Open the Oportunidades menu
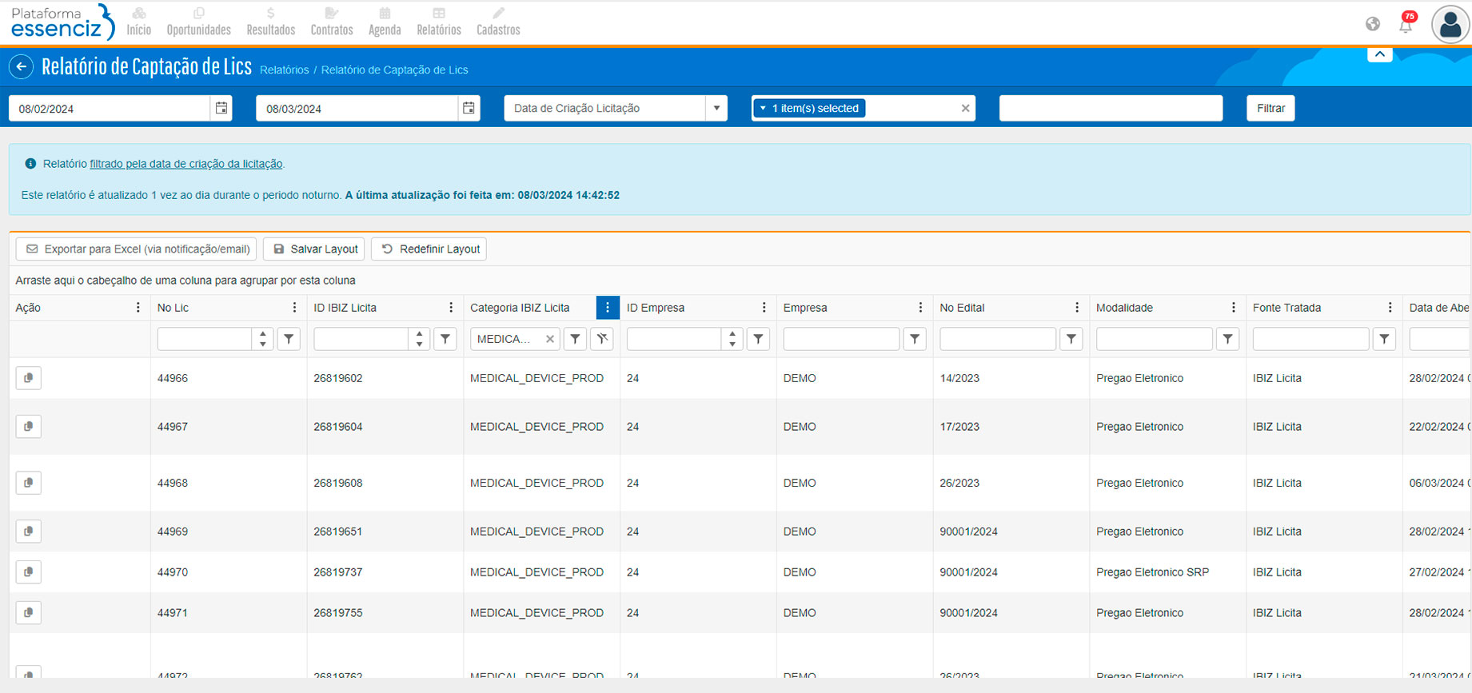The width and height of the screenshot is (1472, 693). click(x=199, y=22)
